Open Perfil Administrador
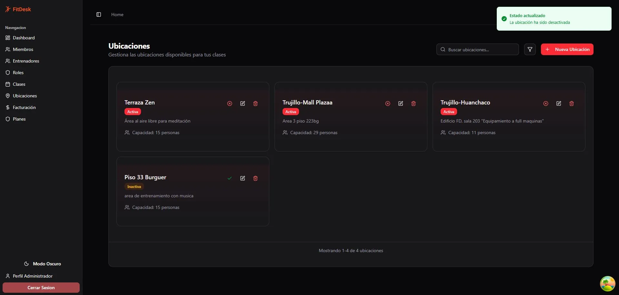Viewport: 619px width, 295px height. [x=32, y=276]
